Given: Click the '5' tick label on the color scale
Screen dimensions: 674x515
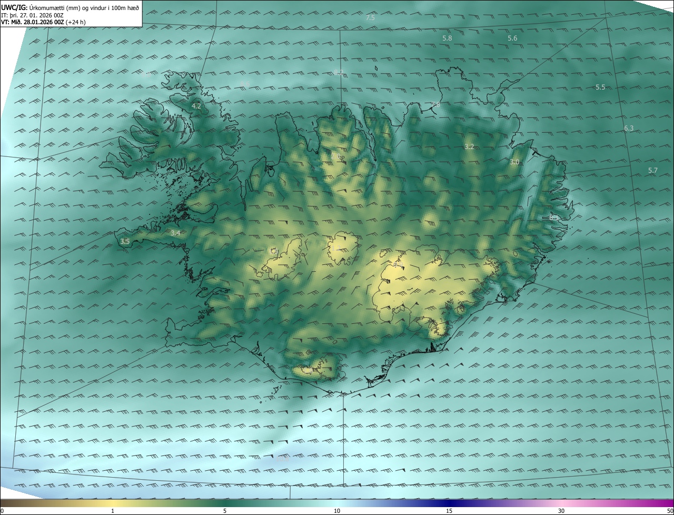Looking at the screenshot, I should pyautogui.click(x=225, y=511).
